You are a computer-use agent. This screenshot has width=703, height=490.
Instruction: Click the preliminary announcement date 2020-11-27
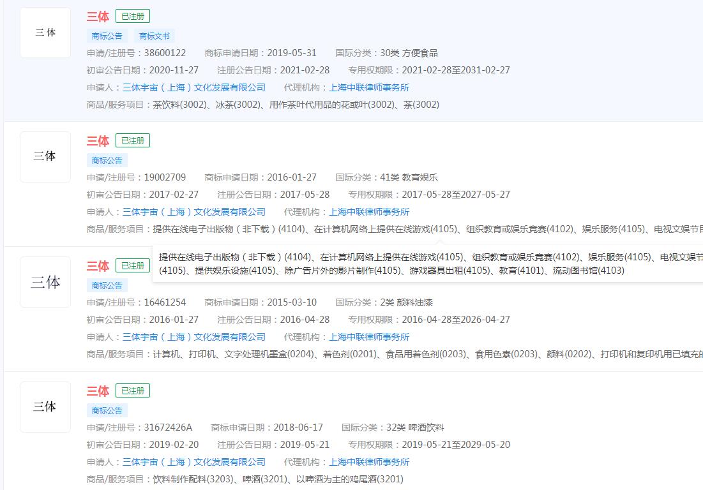coord(174,70)
